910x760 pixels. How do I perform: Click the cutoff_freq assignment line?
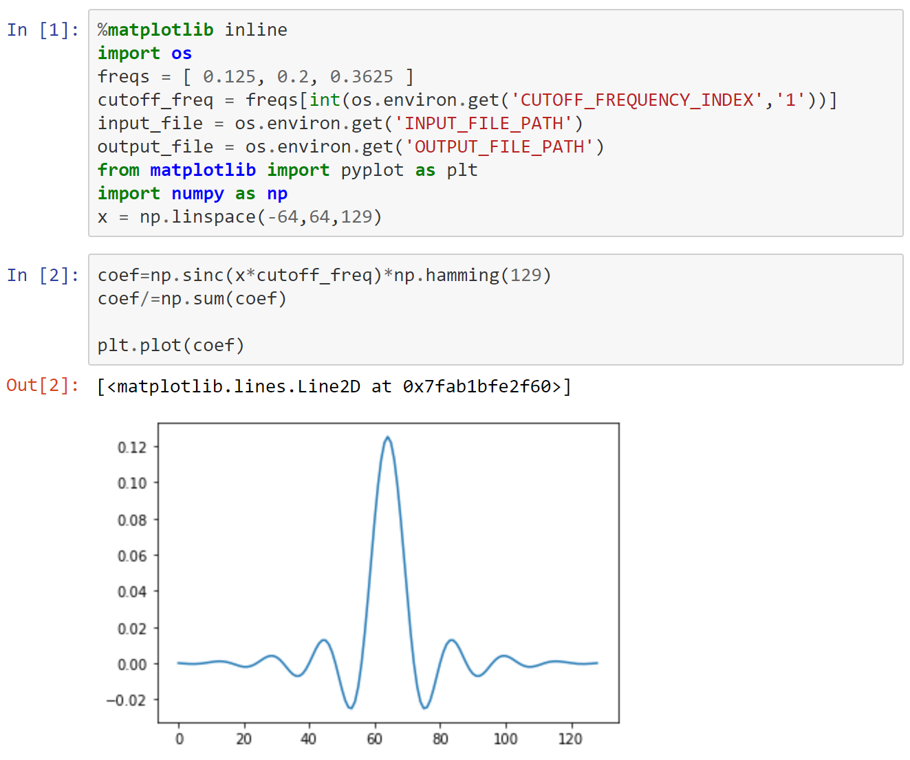point(468,100)
